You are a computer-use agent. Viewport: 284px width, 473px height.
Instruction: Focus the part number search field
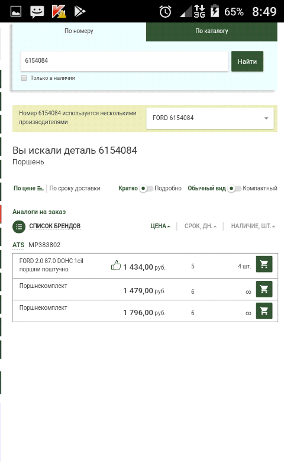click(124, 61)
